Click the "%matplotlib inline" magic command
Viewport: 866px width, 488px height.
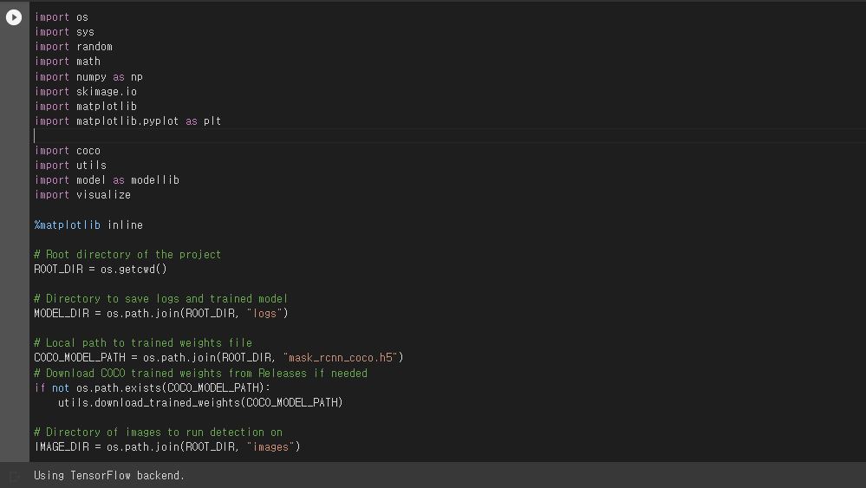click(88, 224)
